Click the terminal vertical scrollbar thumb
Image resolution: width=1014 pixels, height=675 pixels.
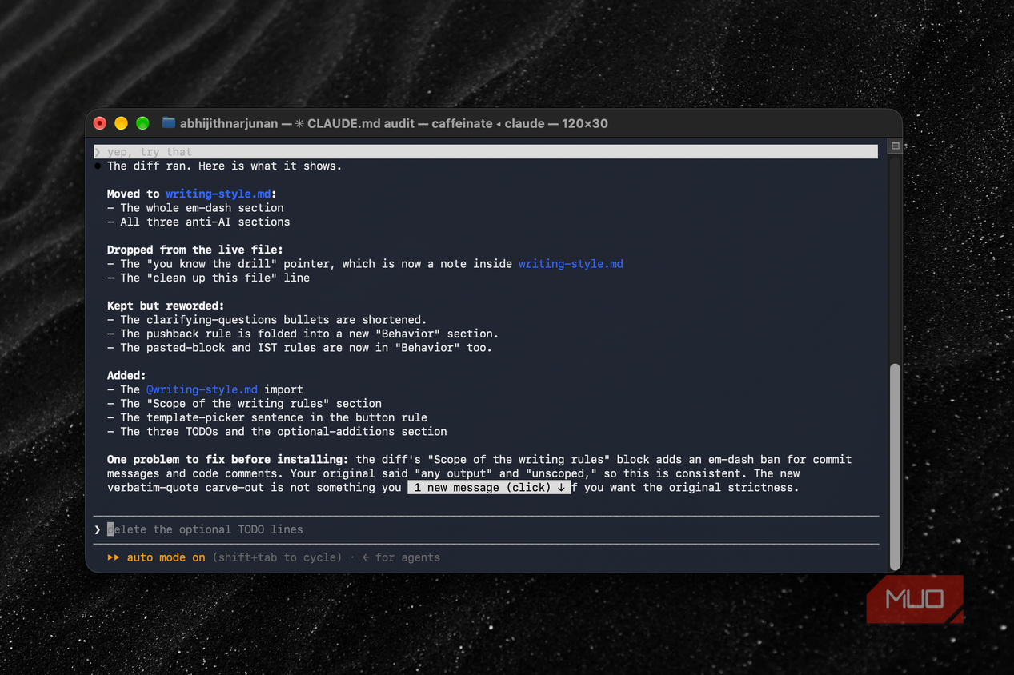click(895, 465)
